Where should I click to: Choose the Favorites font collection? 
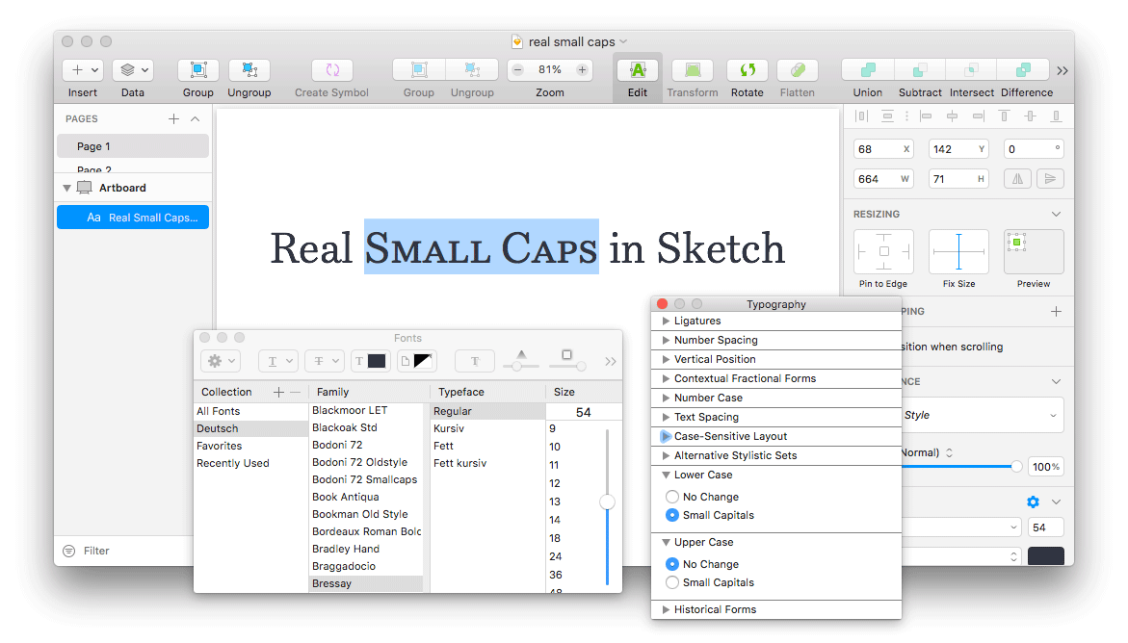[250, 446]
